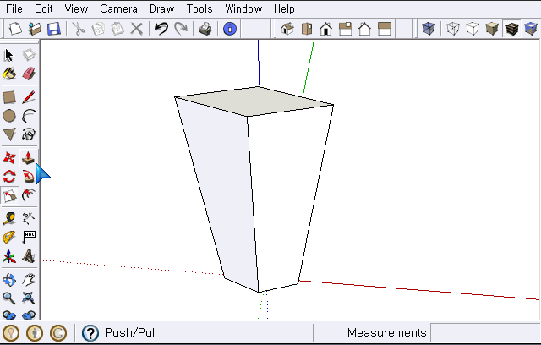This screenshot has height=345, width=541.
Task: Select the 3D Text tool
Action: coord(29,256)
